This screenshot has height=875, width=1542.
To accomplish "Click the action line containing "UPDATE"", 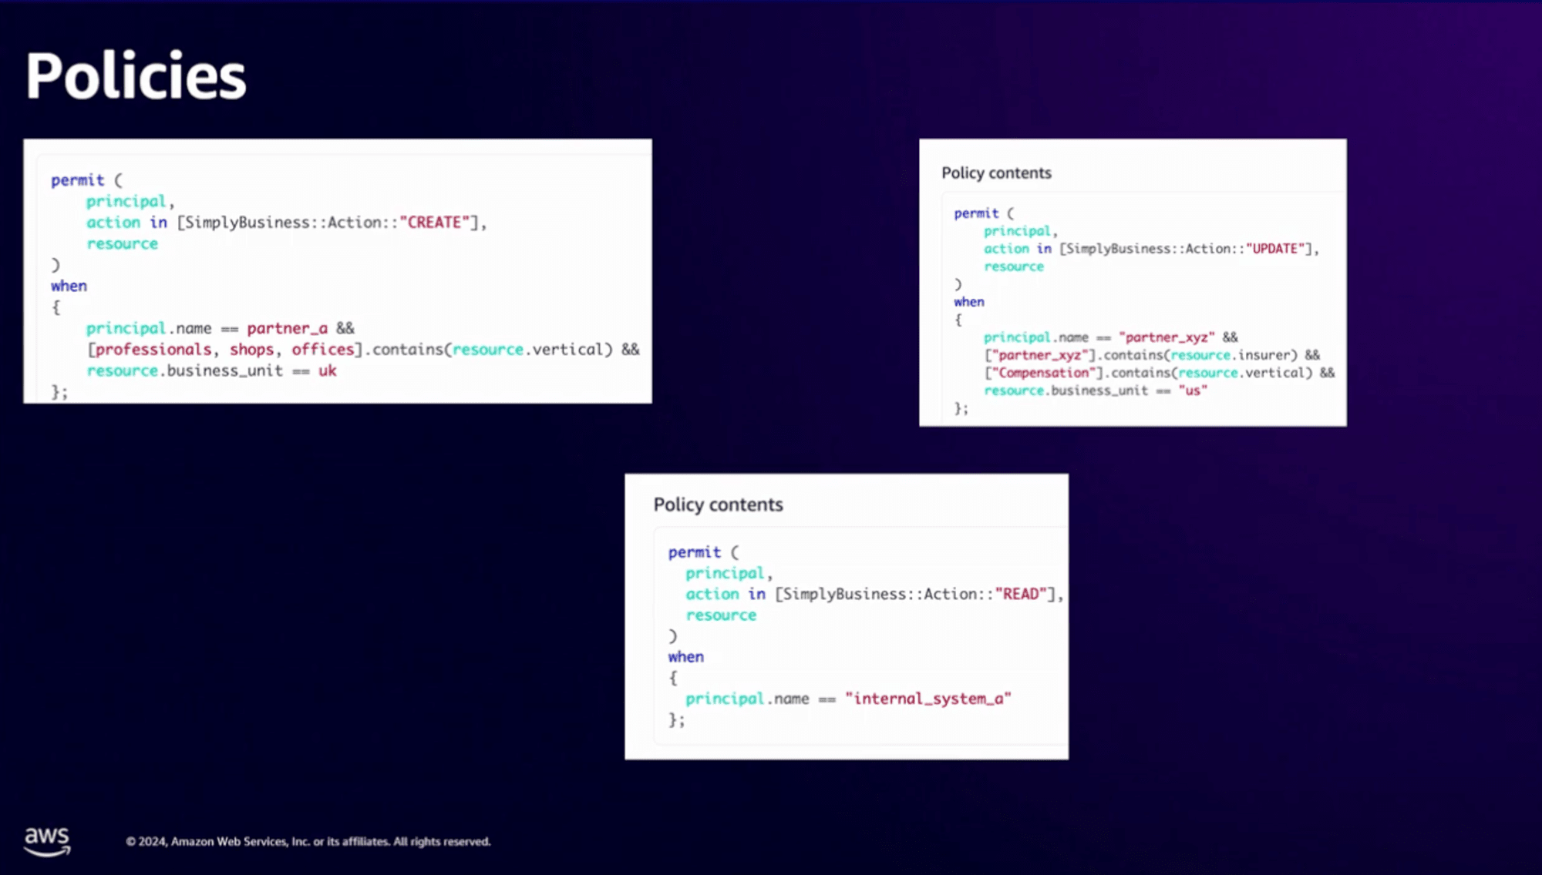I will (1151, 249).
